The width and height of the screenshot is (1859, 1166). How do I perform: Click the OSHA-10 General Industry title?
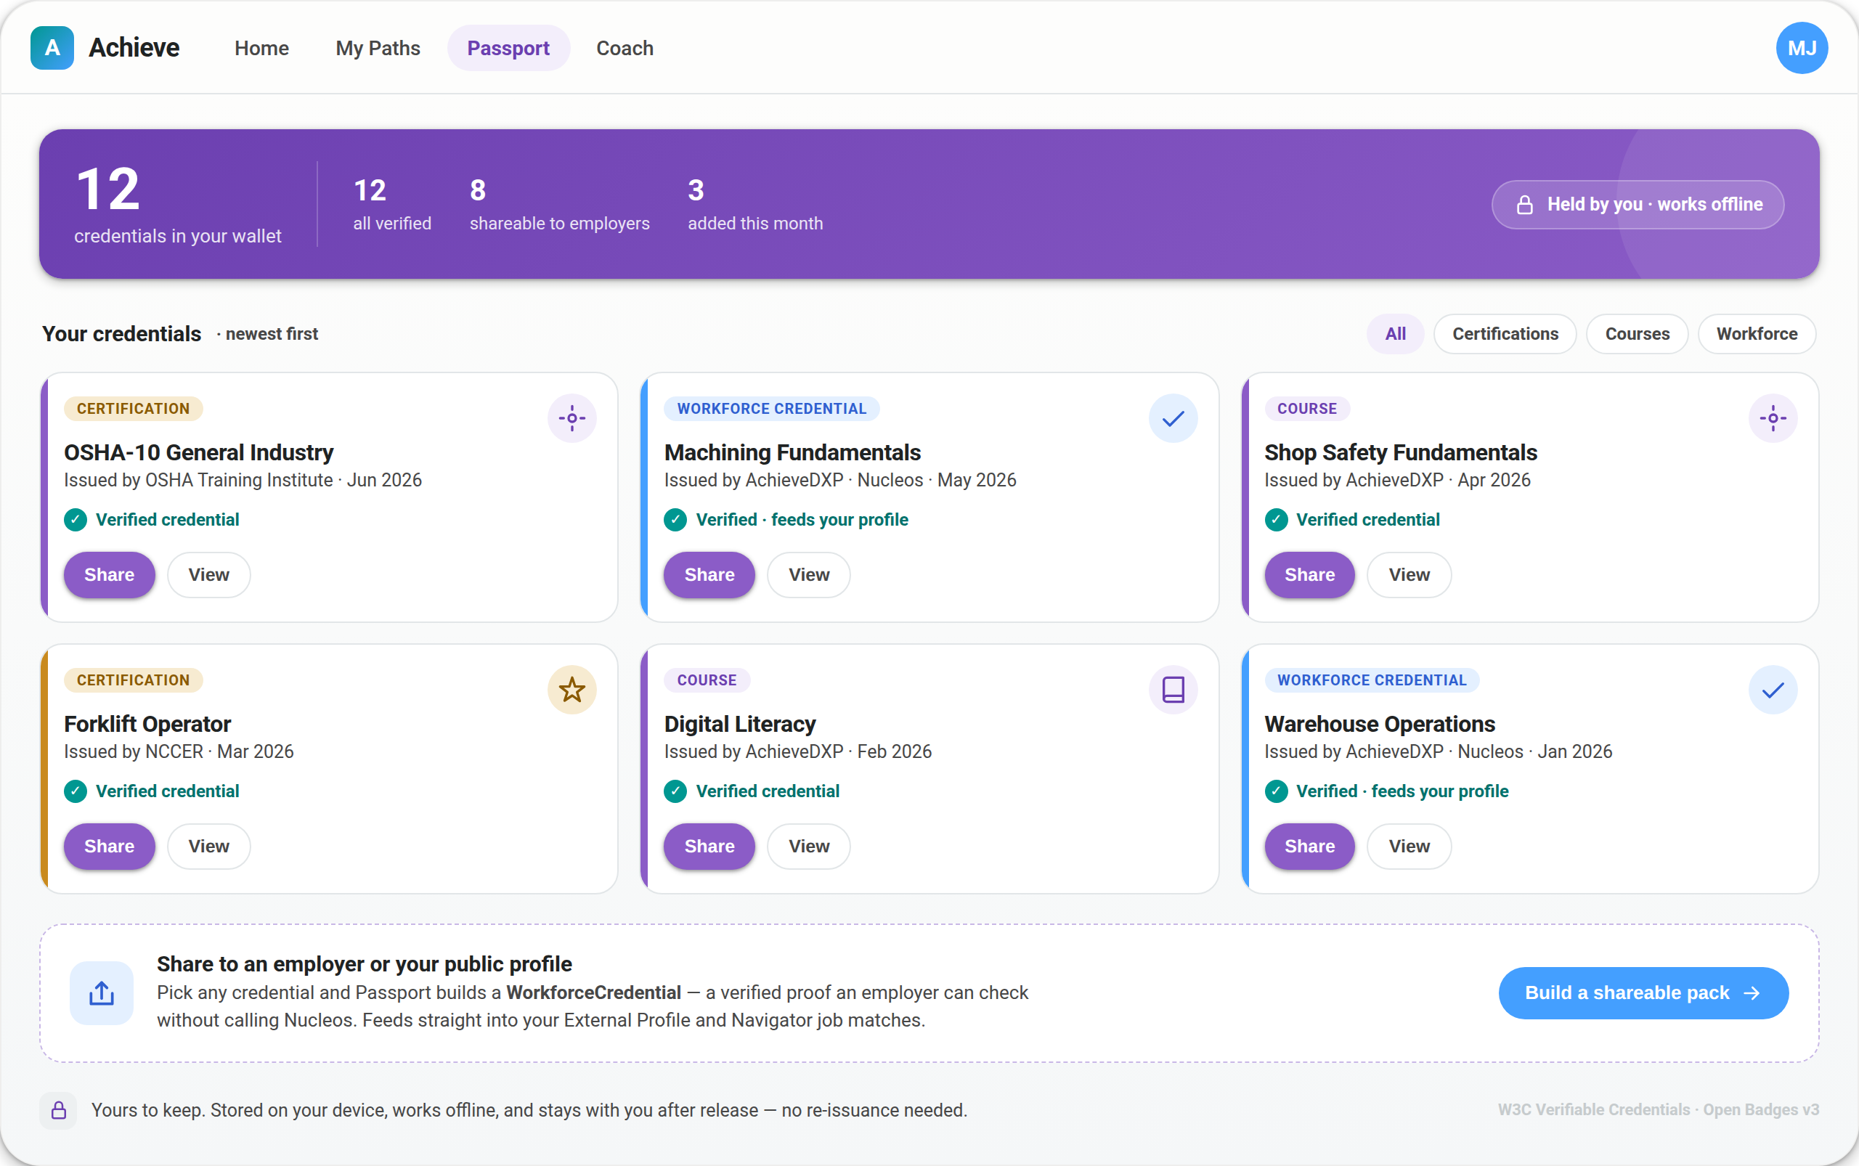coord(198,452)
